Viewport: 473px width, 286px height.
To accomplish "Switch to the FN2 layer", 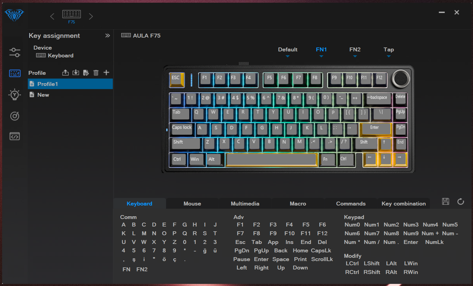I will pos(355,50).
